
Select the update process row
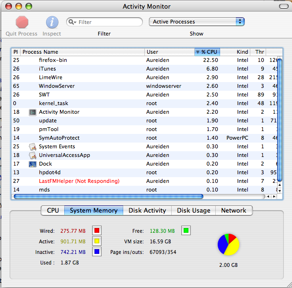[144, 120]
